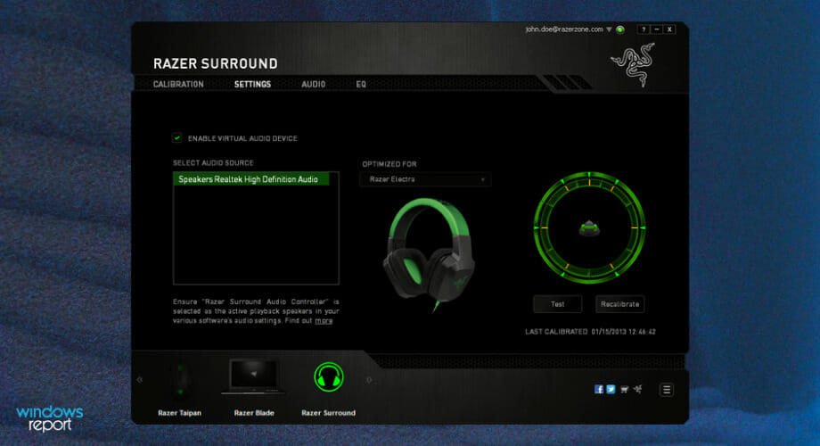This screenshot has width=820, height=446.
Task: Click the Last Calibrated timestamp text
Action: [x=590, y=331]
